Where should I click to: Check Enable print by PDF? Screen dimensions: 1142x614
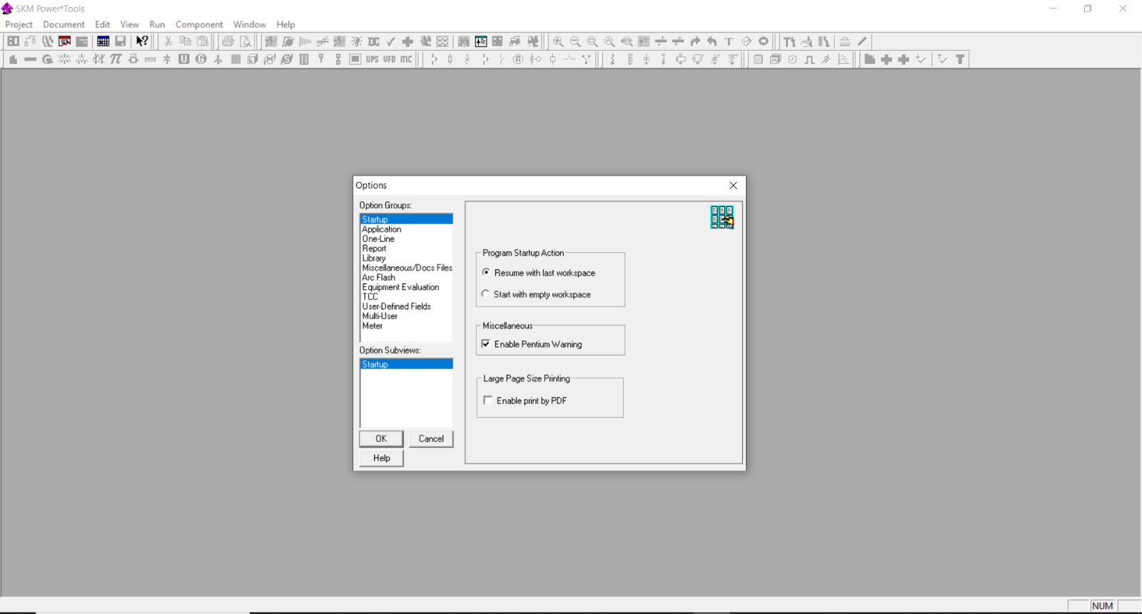click(525, 401)
